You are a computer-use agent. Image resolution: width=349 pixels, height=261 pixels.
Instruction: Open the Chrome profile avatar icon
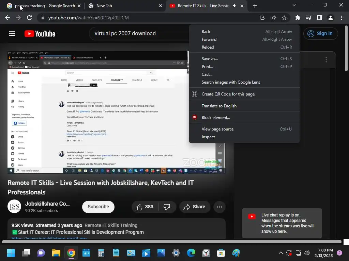click(x=331, y=18)
